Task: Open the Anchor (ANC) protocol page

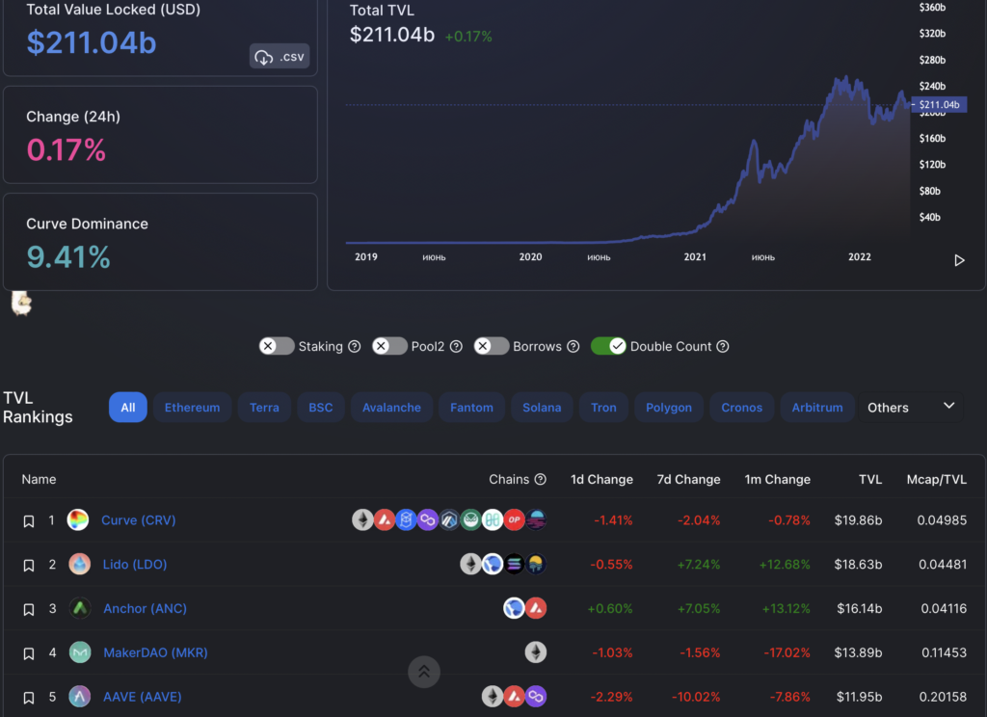Action: point(144,608)
